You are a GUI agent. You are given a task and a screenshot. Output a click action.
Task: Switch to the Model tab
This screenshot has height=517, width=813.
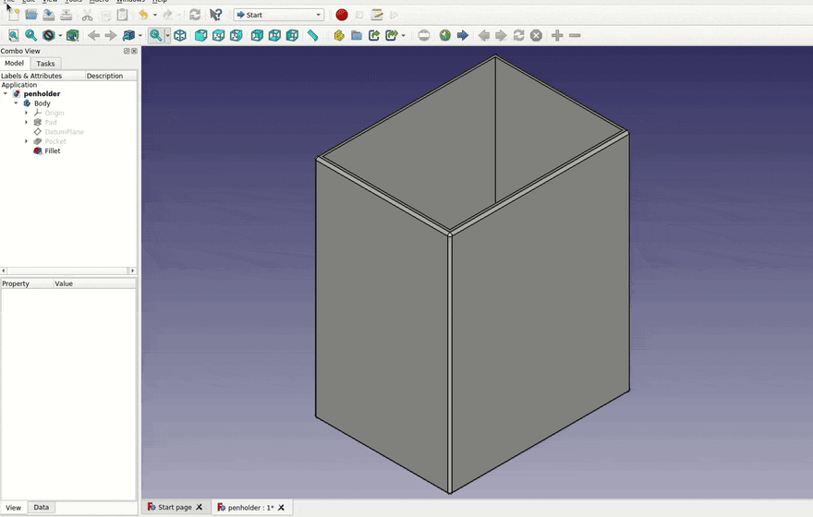pyautogui.click(x=14, y=63)
